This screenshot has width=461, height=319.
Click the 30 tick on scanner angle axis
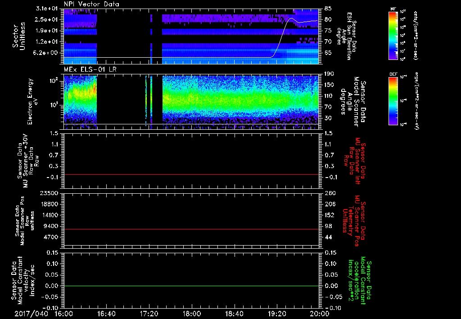(x=328, y=118)
